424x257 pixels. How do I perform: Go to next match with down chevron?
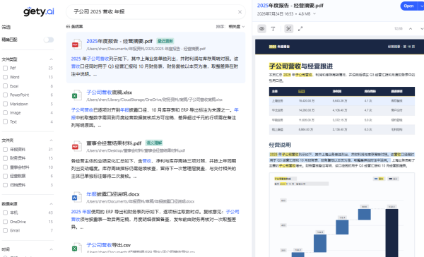pos(422,29)
